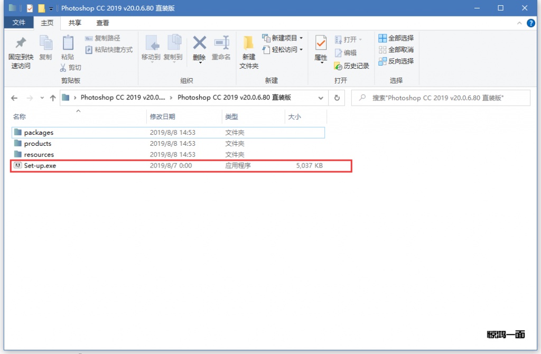Viewport: 541px width, 354px height.
Task: Click the Copy icon in ribbon
Action: 46,44
